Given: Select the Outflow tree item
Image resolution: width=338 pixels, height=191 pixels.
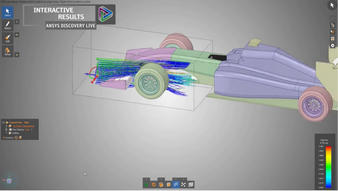Looking at the screenshot, I should pos(16,133).
